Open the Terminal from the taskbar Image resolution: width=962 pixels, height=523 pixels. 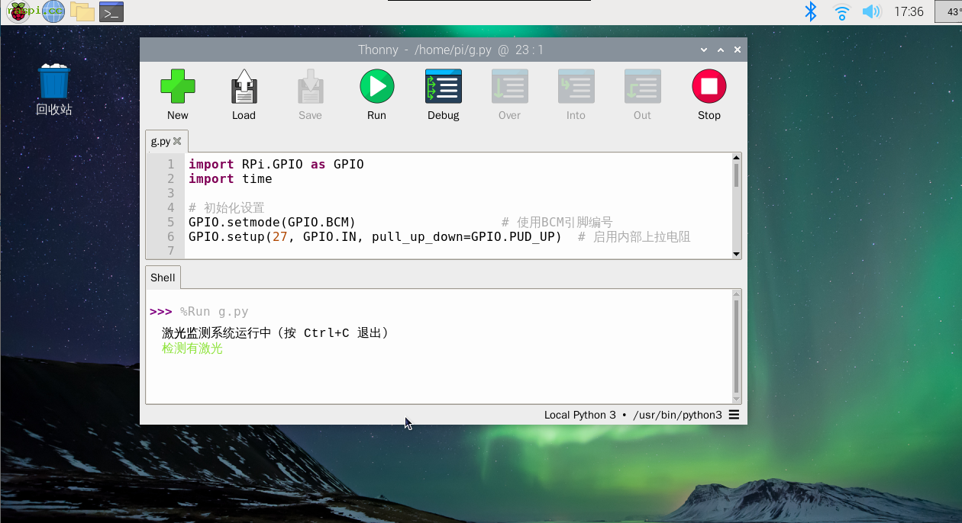(111, 11)
